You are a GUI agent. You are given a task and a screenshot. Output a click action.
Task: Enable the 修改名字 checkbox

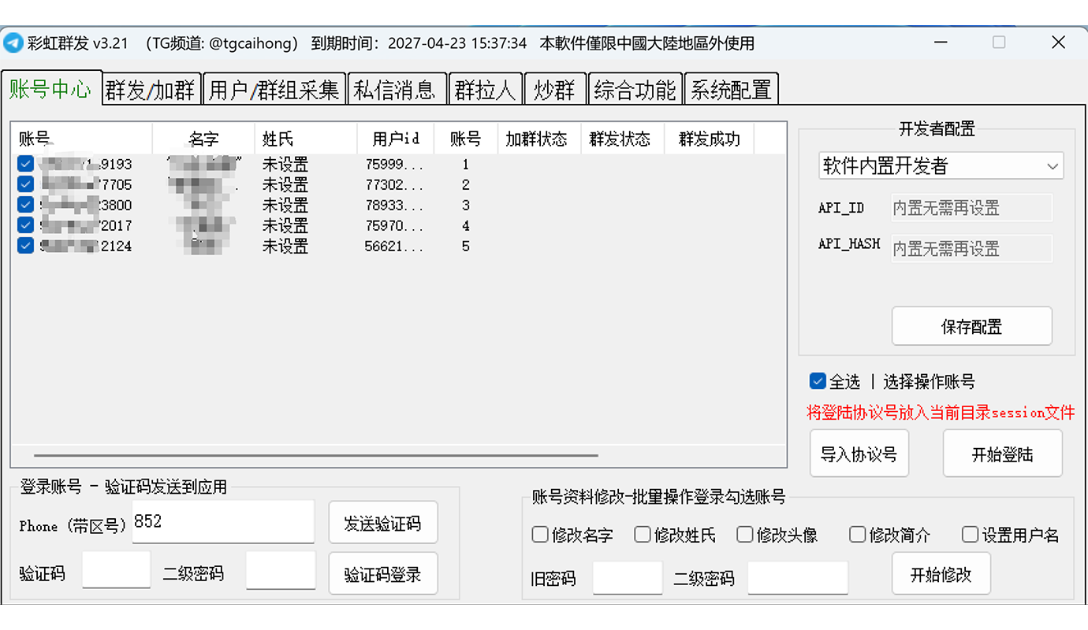tap(540, 535)
